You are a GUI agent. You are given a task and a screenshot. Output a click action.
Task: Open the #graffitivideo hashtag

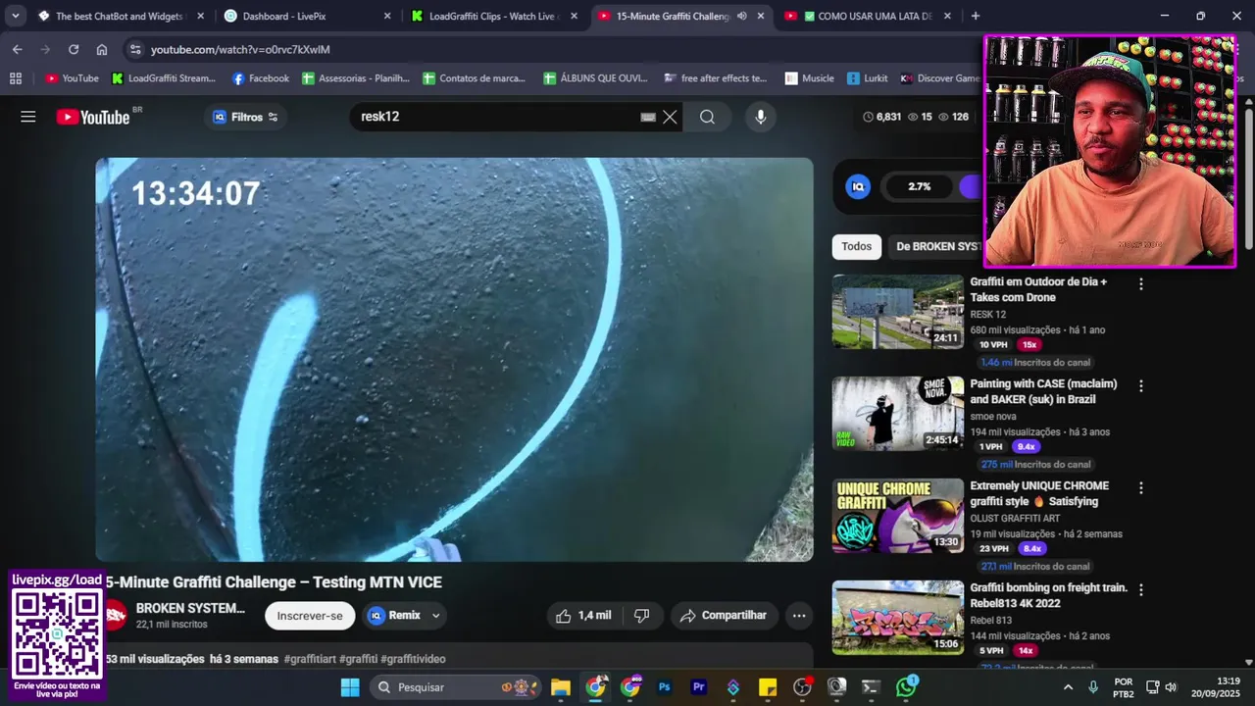coord(413,659)
